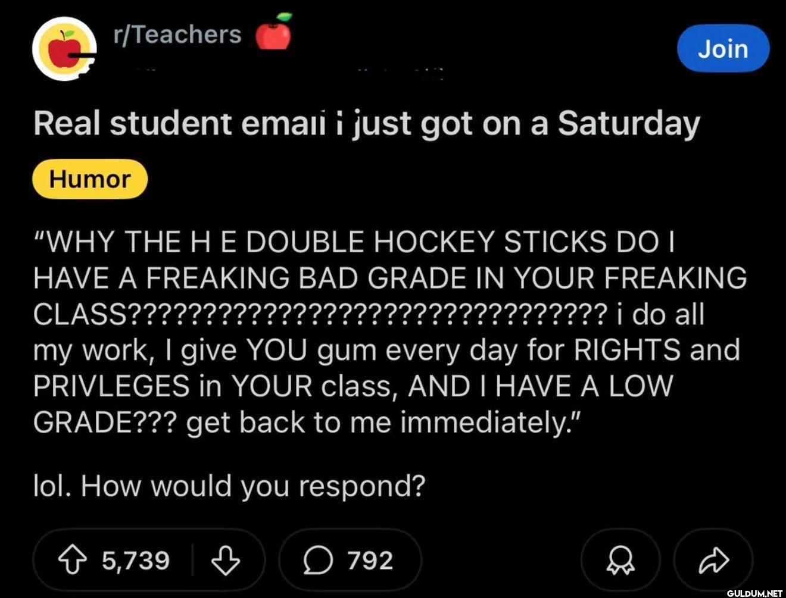Open comments via the speech bubble icon
The height and width of the screenshot is (598, 786).
point(318,561)
